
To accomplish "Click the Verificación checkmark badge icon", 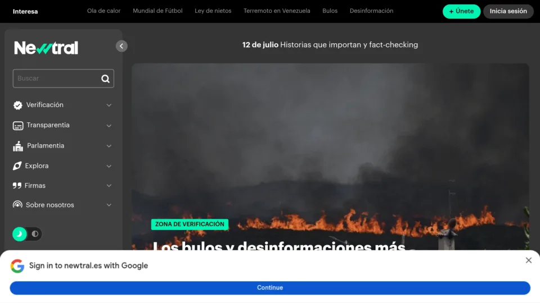I will pyautogui.click(x=18, y=105).
